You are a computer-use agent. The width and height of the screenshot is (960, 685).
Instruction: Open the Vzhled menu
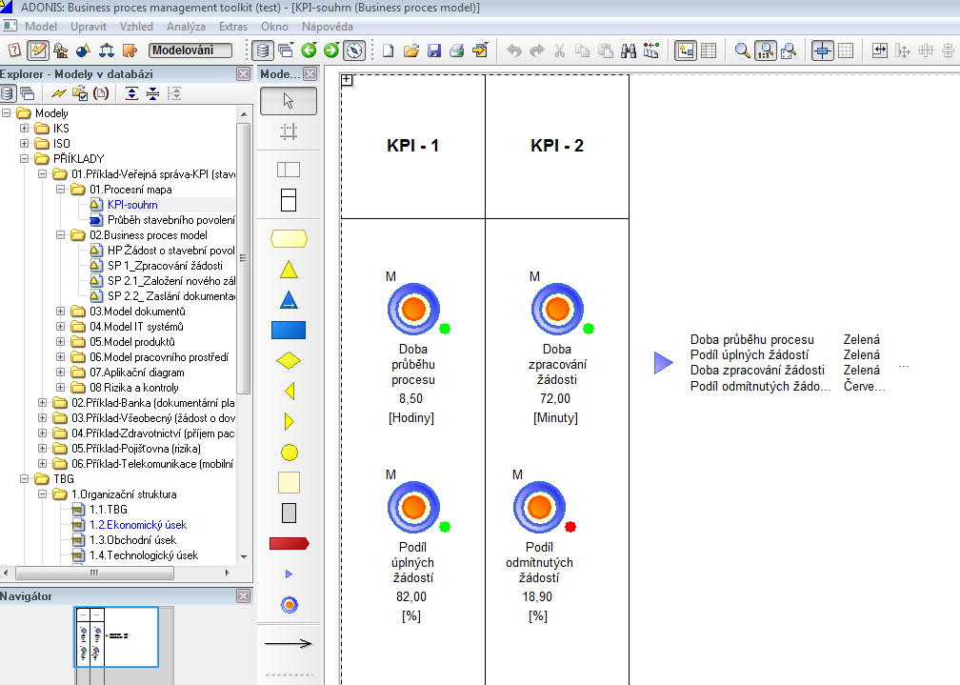click(136, 27)
